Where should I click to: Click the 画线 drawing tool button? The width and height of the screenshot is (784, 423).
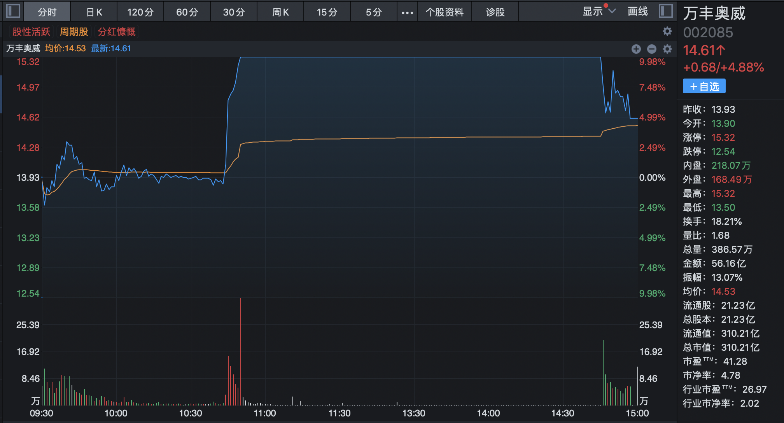pos(637,12)
